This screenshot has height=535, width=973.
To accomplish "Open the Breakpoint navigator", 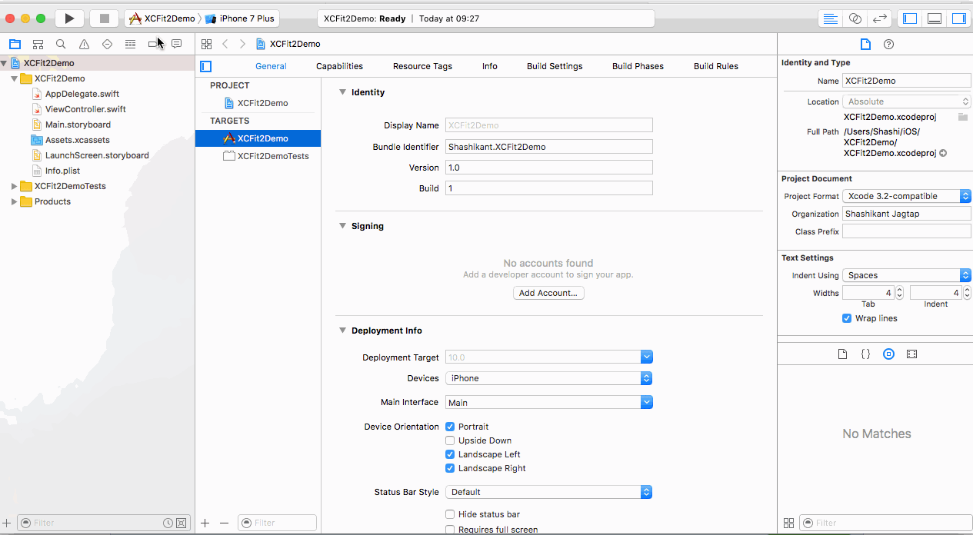I will point(153,44).
